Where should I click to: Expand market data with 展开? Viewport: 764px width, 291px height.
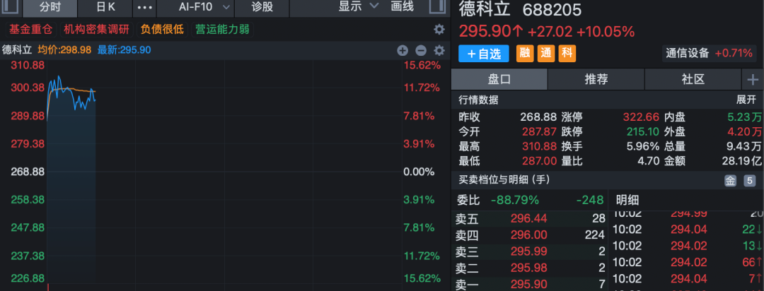pyautogui.click(x=746, y=100)
